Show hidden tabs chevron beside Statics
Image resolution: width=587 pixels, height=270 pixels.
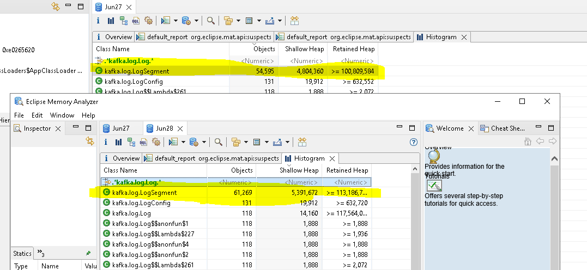41,254
